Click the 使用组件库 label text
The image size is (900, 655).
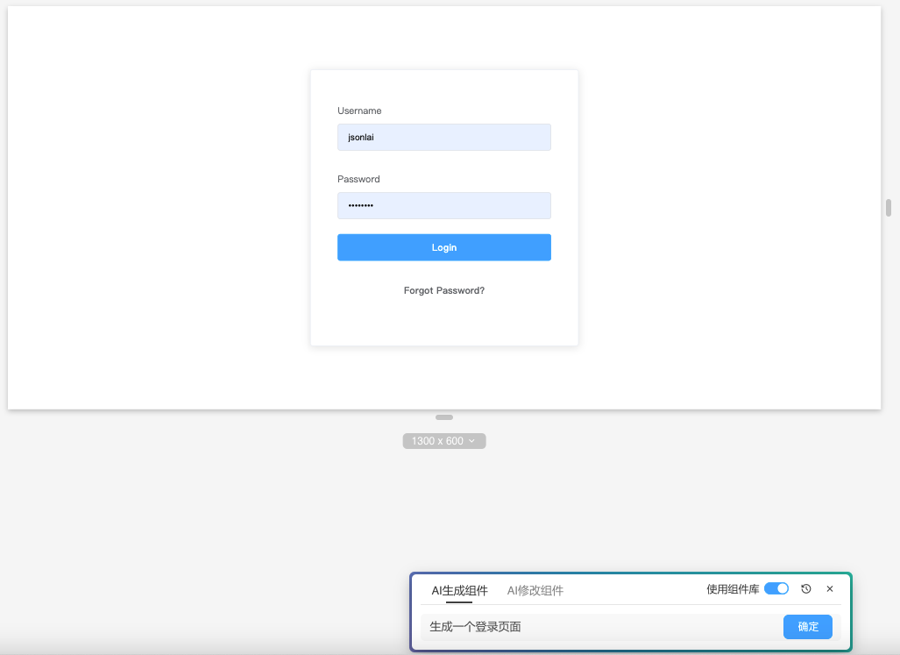(733, 589)
